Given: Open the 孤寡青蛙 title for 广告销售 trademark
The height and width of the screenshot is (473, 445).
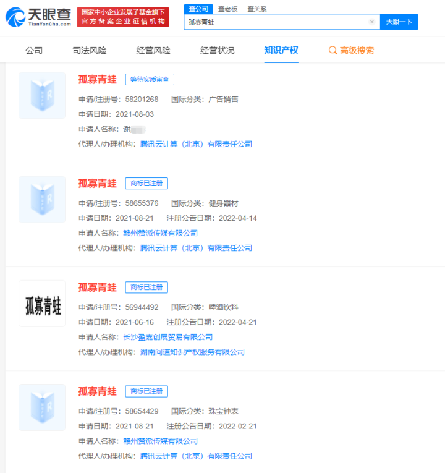Looking at the screenshot, I should [x=98, y=79].
